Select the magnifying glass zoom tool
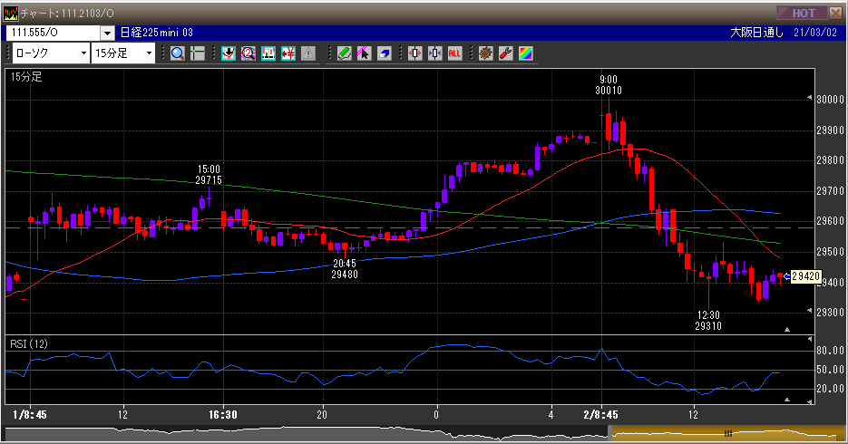This screenshot has width=848, height=444. point(178,53)
